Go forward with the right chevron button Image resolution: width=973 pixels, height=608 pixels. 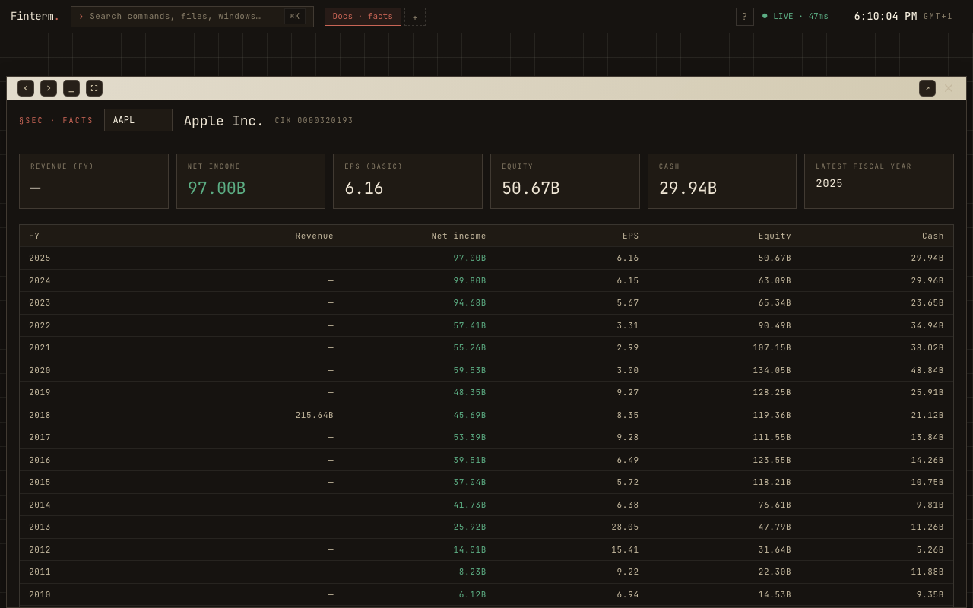pyautogui.click(x=49, y=88)
